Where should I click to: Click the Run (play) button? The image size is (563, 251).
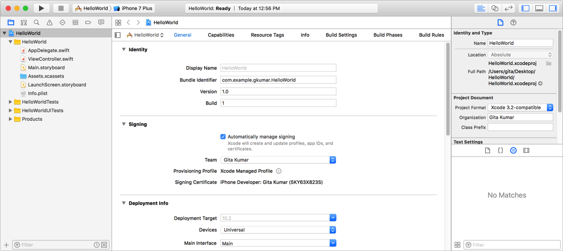(41, 8)
